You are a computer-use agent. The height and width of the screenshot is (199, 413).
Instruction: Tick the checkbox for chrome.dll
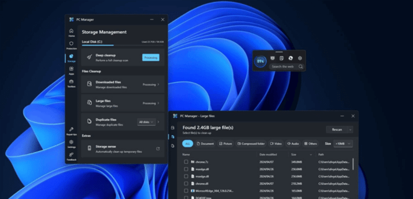click(x=186, y=184)
